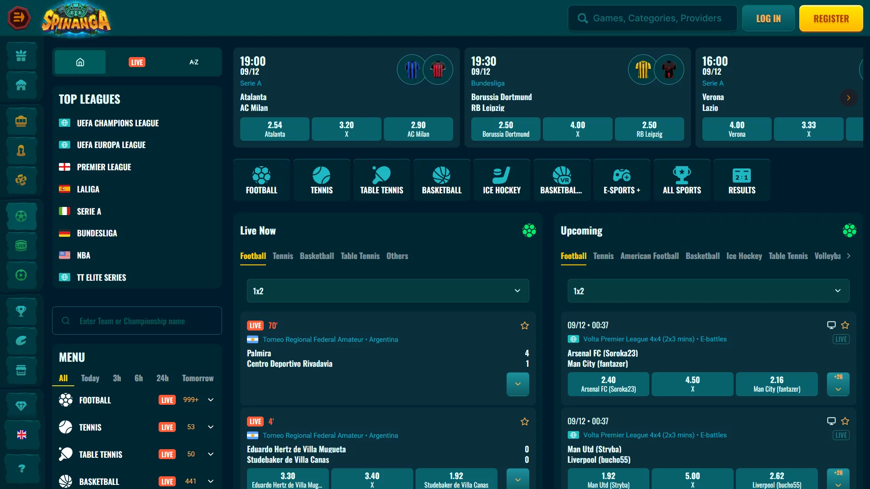Open the trophy tournaments sidebar icon
The image size is (870, 489).
[x=21, y=311]
